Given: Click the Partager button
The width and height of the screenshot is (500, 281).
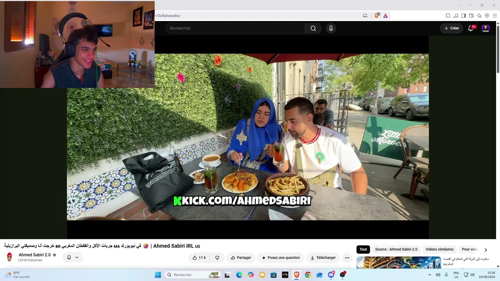Looking at the screenshot, I should pos(241,258).
